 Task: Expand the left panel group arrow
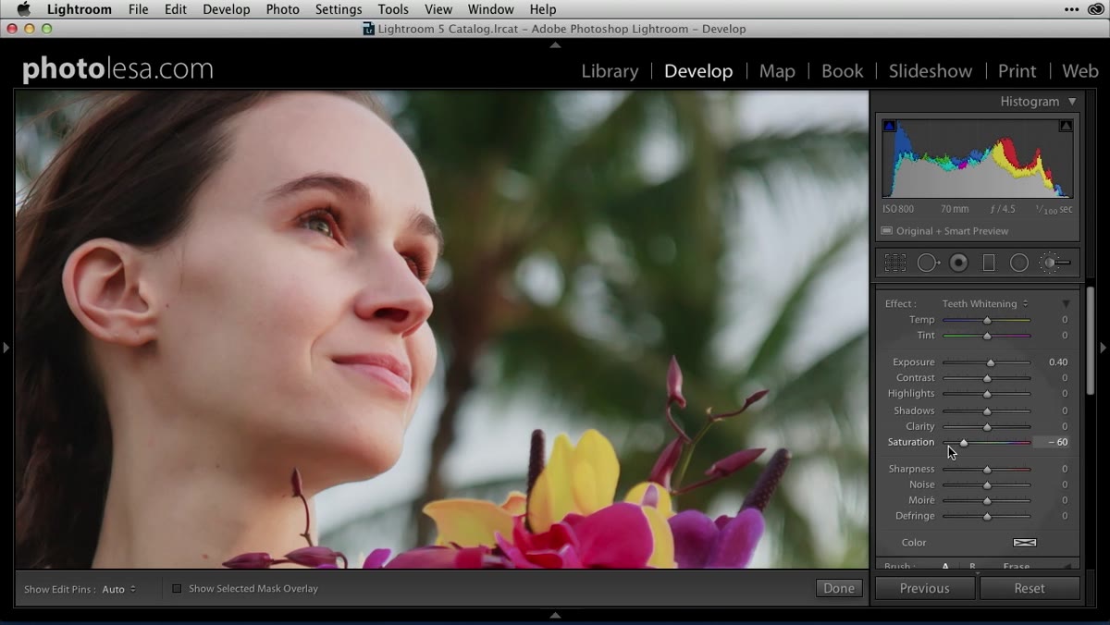click(x=6, y=348)
